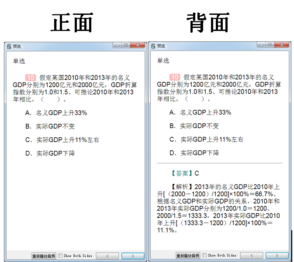
Task: Click question number badge 10 in left window
Action: pos(31,78)
